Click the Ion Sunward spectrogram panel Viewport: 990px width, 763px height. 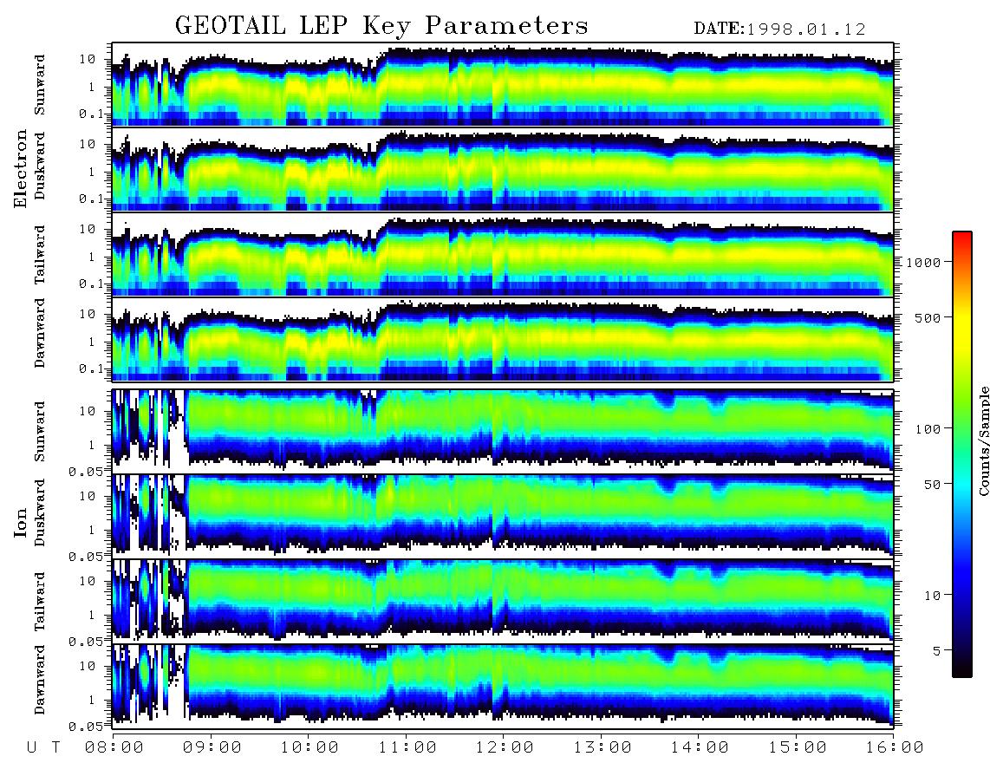[503, 431]
